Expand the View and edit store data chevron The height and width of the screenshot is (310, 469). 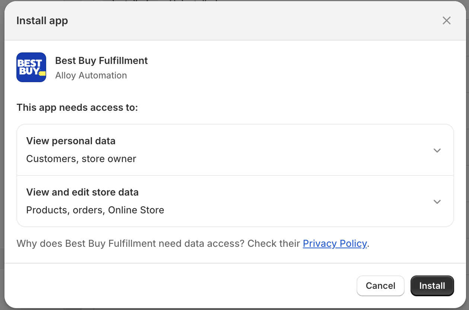coord(437,202)
